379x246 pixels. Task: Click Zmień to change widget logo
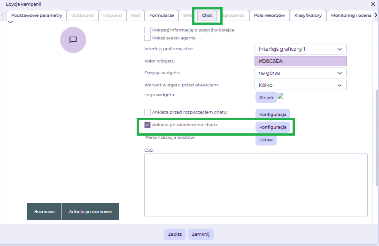[x=266, y=97]
